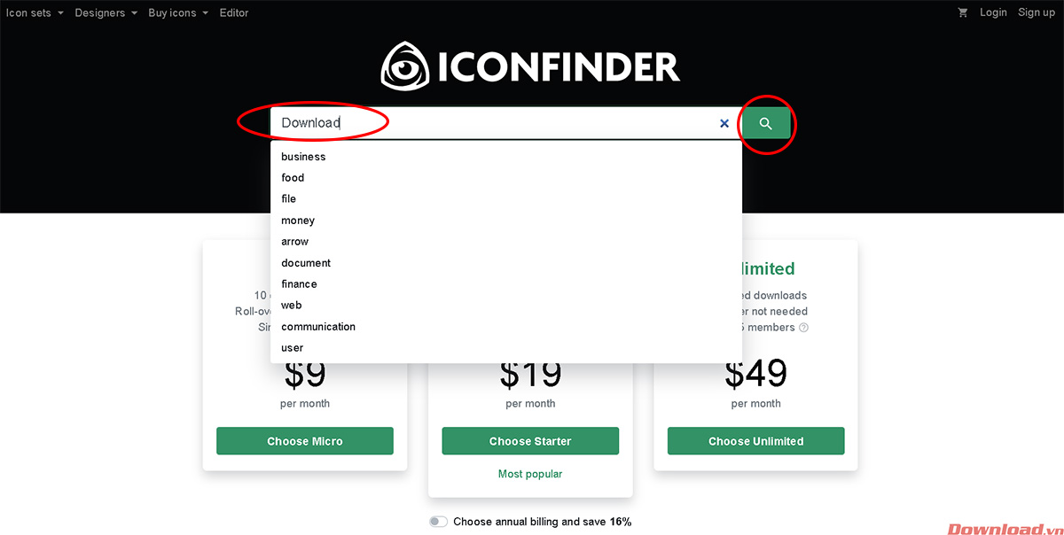This screenshot has height=535, width=1064.
Task: Click the help question mark near members info
Action: tap(803, 327)
